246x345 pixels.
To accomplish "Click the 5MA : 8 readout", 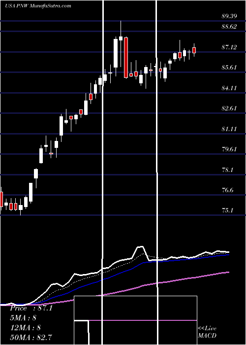I will click(x=23, y=318).
